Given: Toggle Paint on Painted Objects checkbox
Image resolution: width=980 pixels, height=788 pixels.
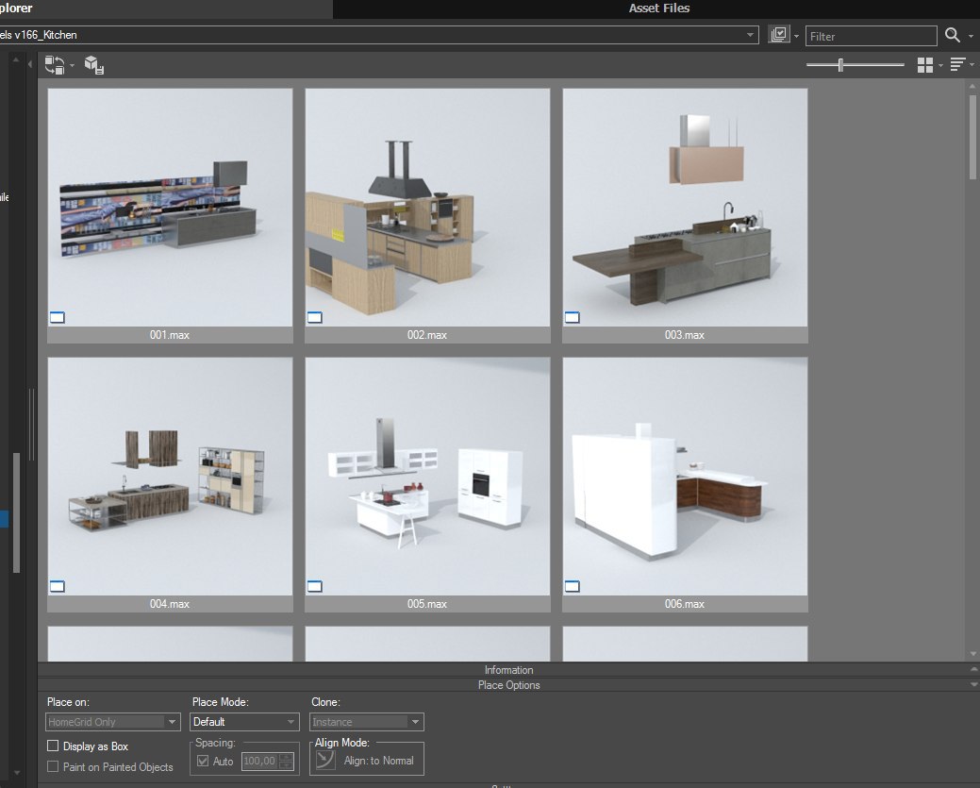Looking at the screenshot, I should [53, 766].
